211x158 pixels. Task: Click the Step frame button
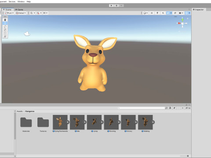(121, 6)
